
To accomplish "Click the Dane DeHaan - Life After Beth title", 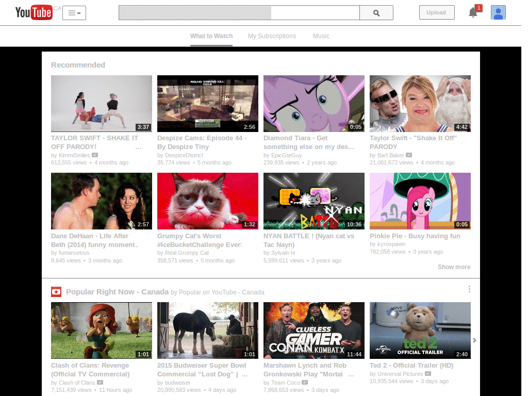I will pyautogui.click(x=95, y=240).
